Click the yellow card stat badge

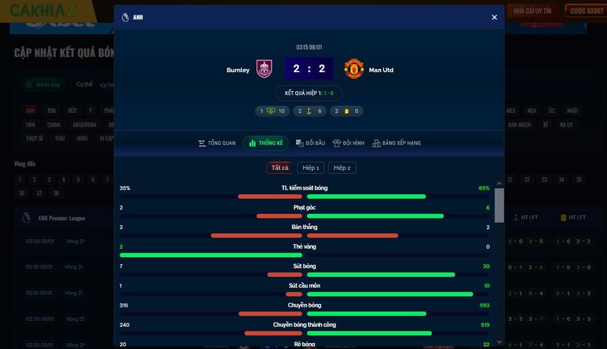[x=346, y=111]
